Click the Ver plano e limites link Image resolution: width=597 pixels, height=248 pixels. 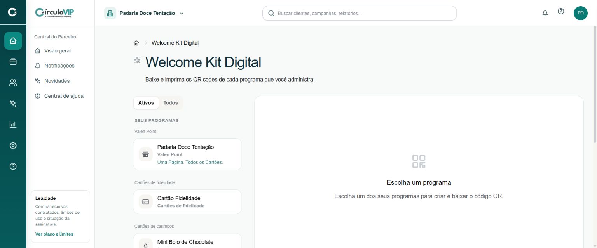(54, 234)
